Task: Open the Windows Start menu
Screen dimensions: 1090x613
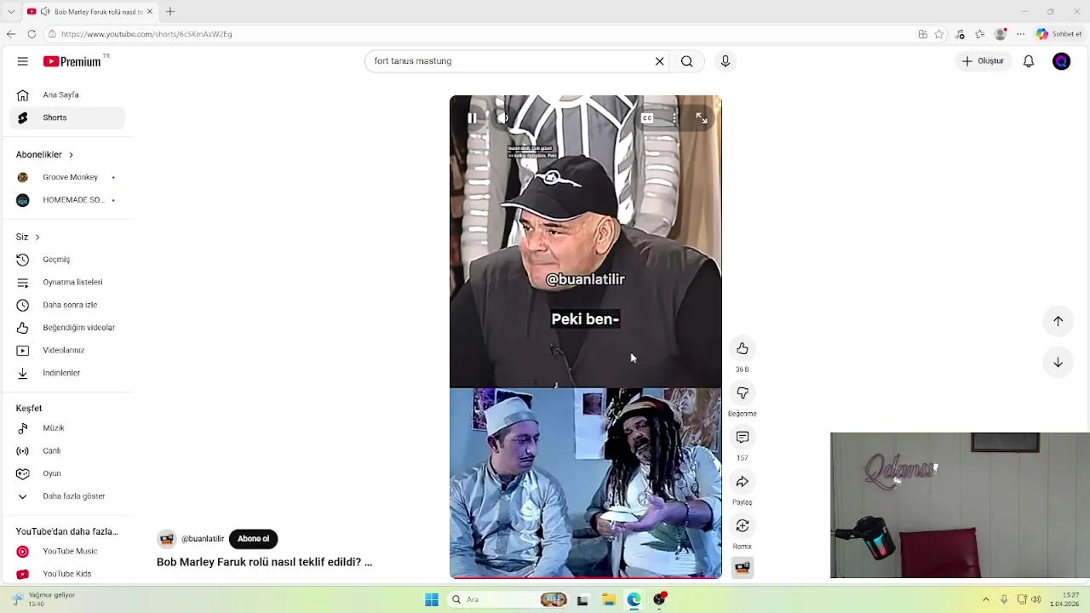Action: tap(432, 599)
